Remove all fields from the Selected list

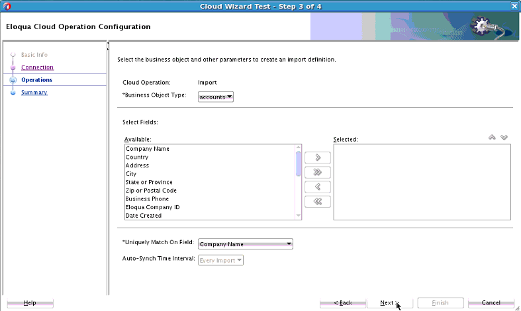(318, 201)
